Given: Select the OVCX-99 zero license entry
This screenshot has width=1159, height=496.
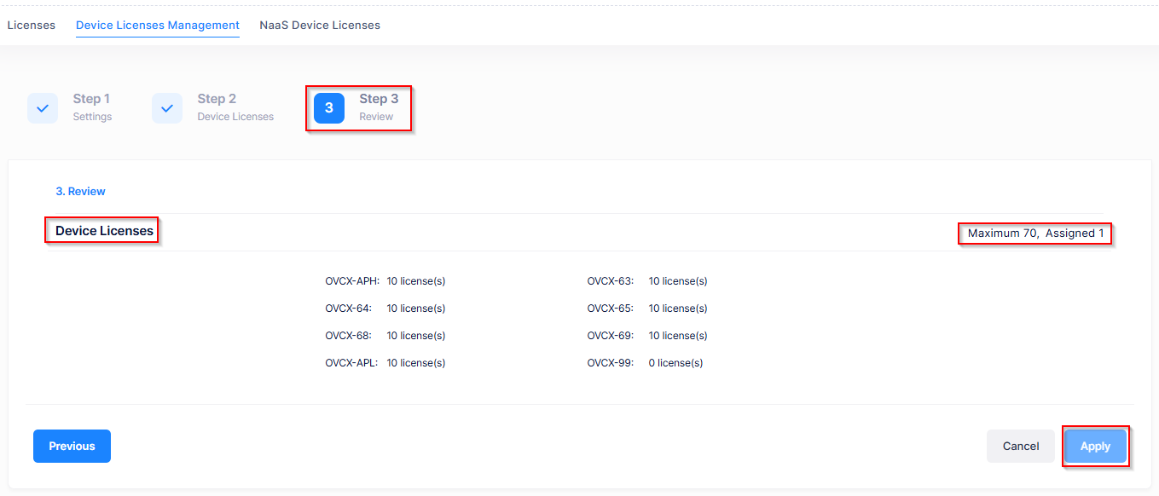Looking at the screenshot, I should pos(645,363).
